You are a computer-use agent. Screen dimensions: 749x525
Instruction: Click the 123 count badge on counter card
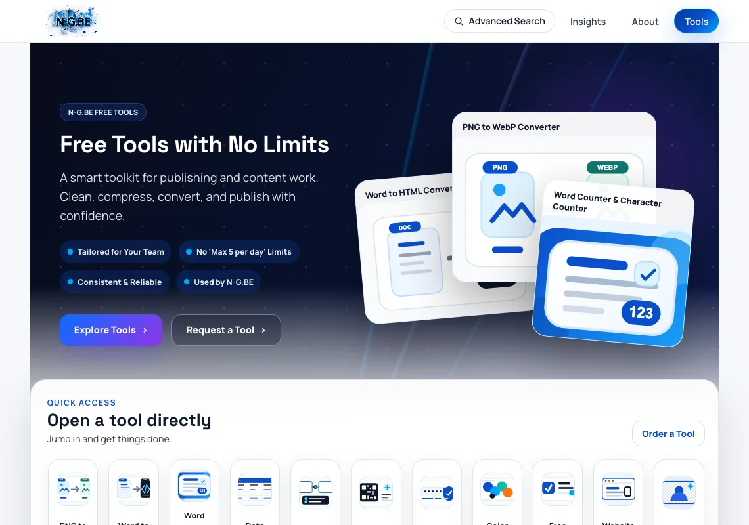[x=641, y=312]
